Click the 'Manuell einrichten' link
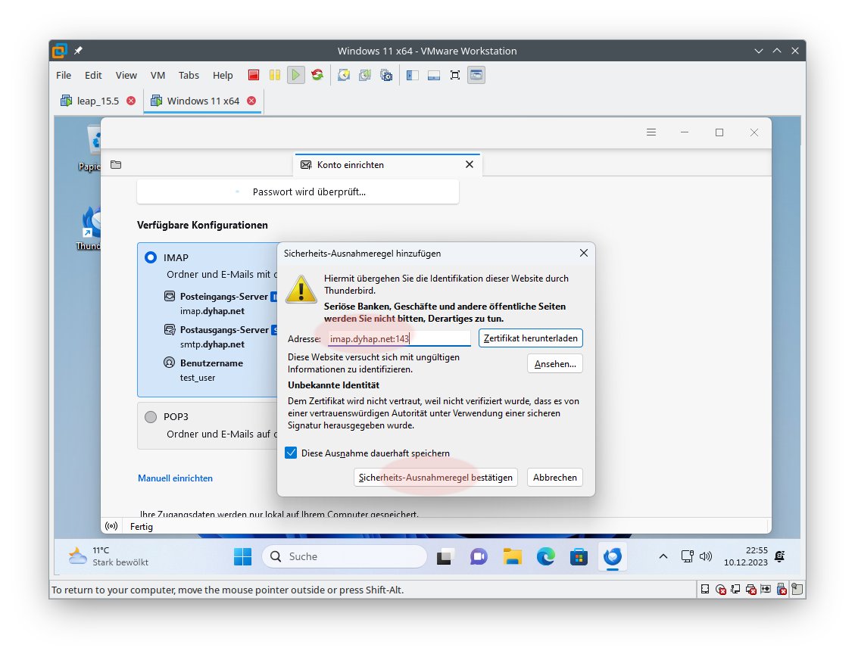Screen dimensions: 855x657 pyautogui.click(x=175, y=478)
